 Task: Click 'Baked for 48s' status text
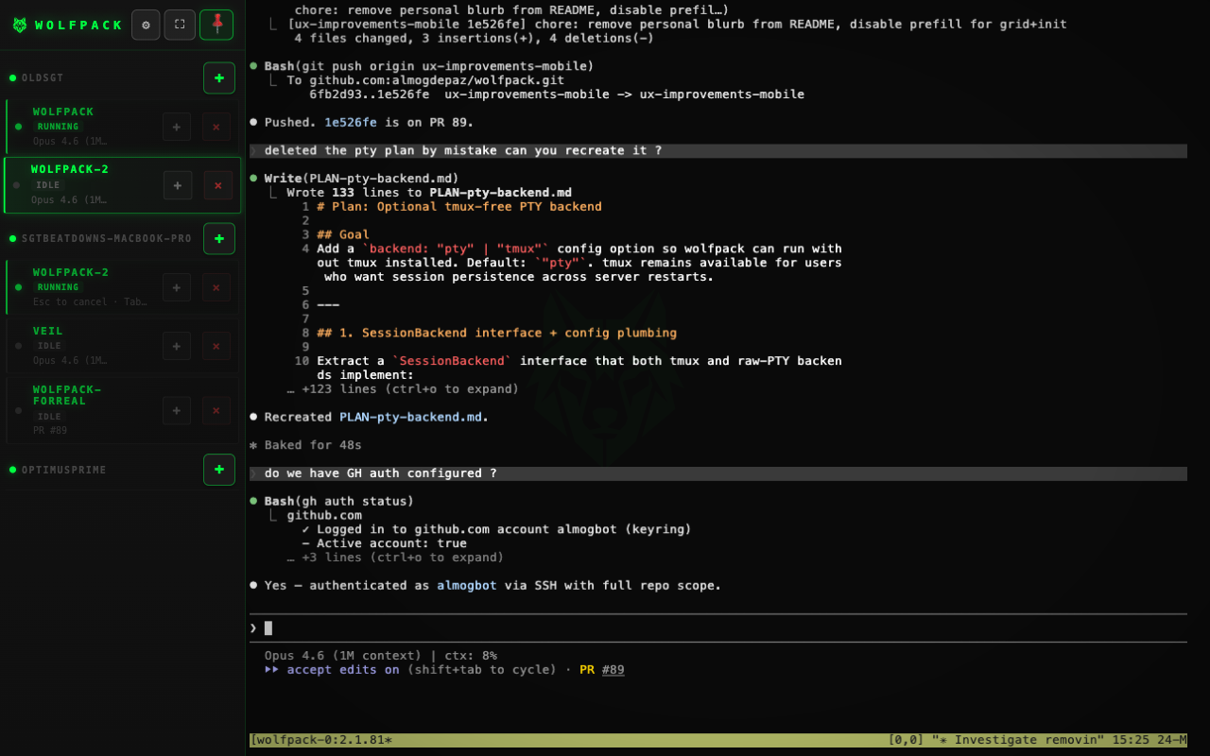(x=313, y=445)
